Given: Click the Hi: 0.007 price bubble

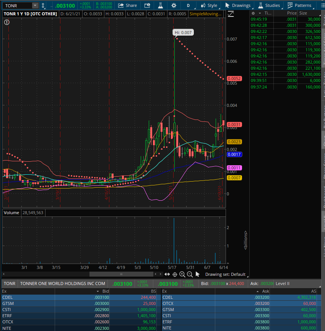Looking at the screenshot, I should coord(183,33).
